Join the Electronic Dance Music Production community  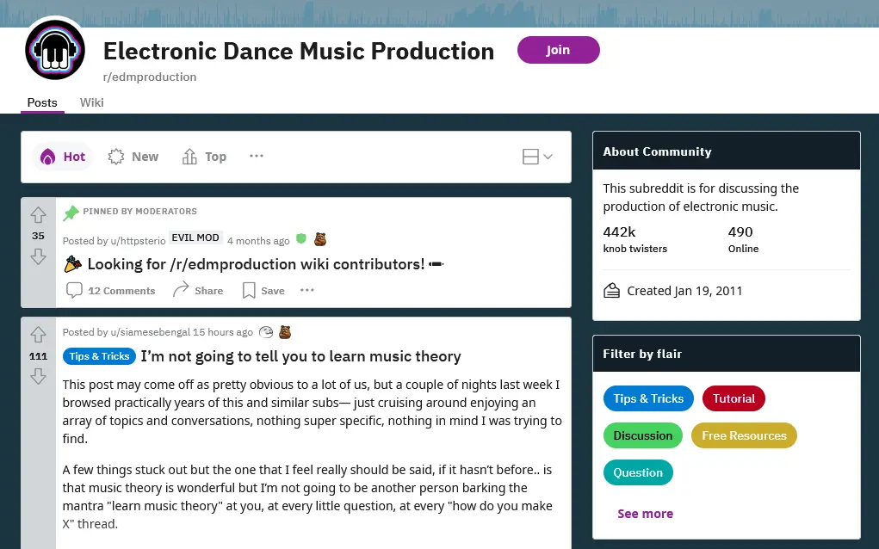tap(559, 50)
